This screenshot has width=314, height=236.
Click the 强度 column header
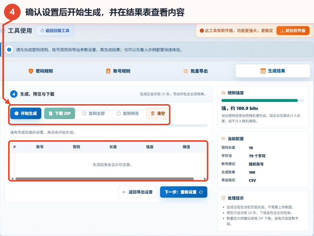(x=150, y=147)
